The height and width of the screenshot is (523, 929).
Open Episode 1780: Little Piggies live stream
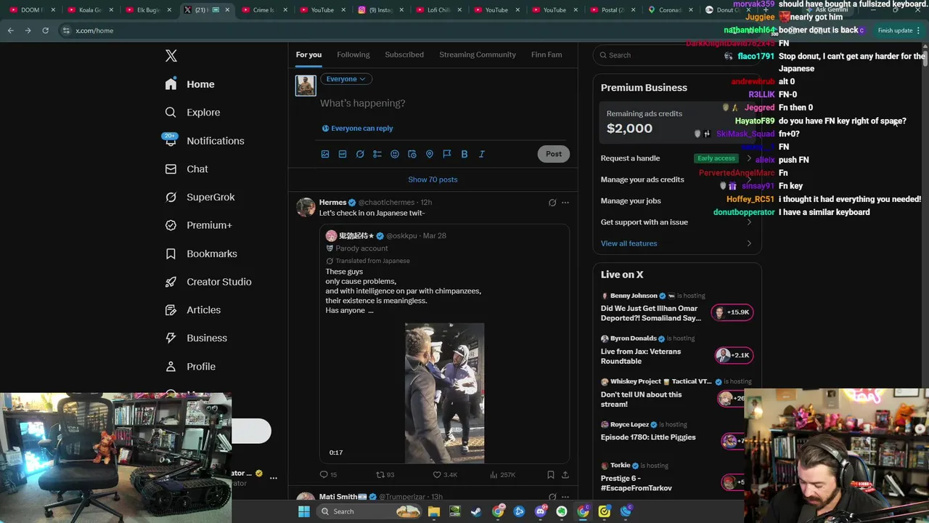click(648, 437)
